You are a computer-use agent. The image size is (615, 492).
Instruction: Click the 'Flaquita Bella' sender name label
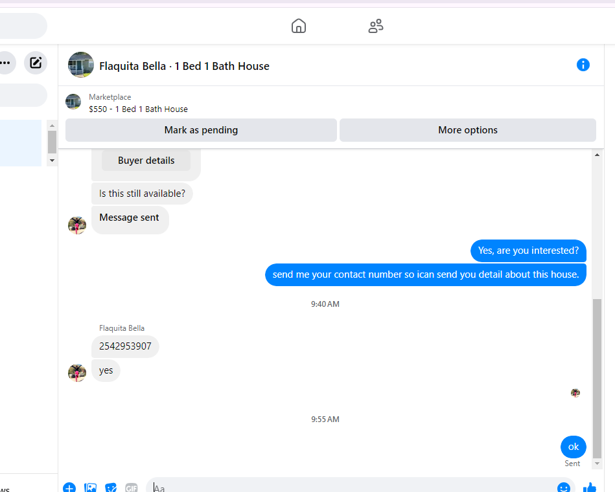122,328
